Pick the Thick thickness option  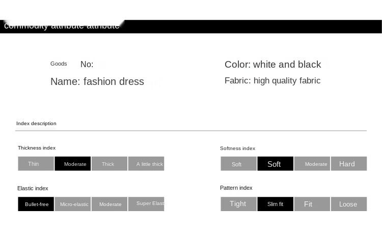point(110,164)
